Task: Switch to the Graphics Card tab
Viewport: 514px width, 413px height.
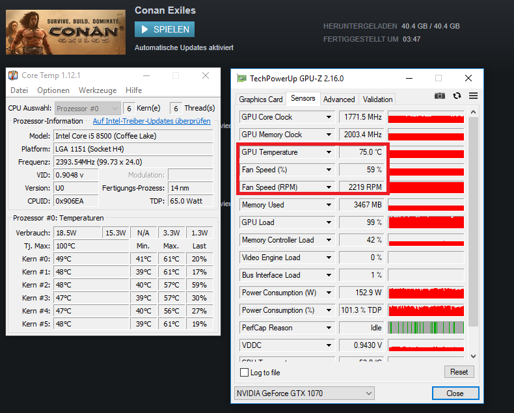Action: pyautogui.click(x=261, y=100)
